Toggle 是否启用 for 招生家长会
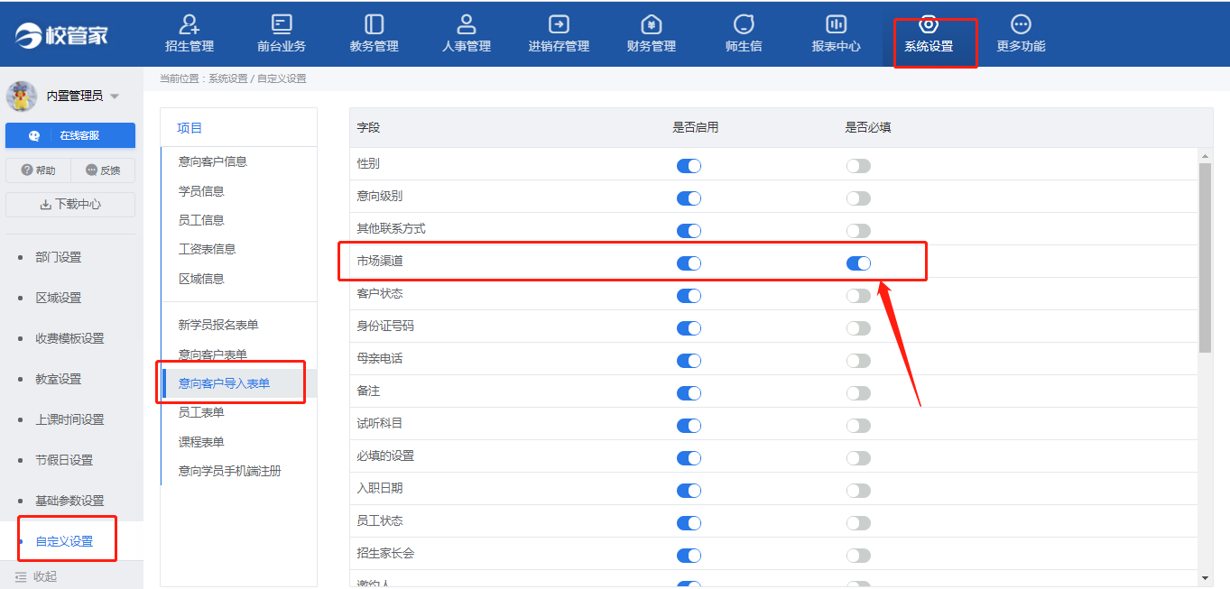 [689, 556]
